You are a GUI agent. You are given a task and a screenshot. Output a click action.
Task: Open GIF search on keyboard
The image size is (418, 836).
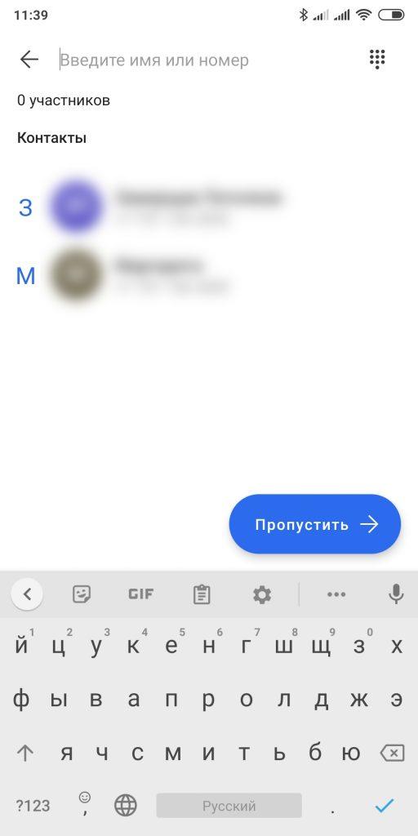tap(140, 594)
